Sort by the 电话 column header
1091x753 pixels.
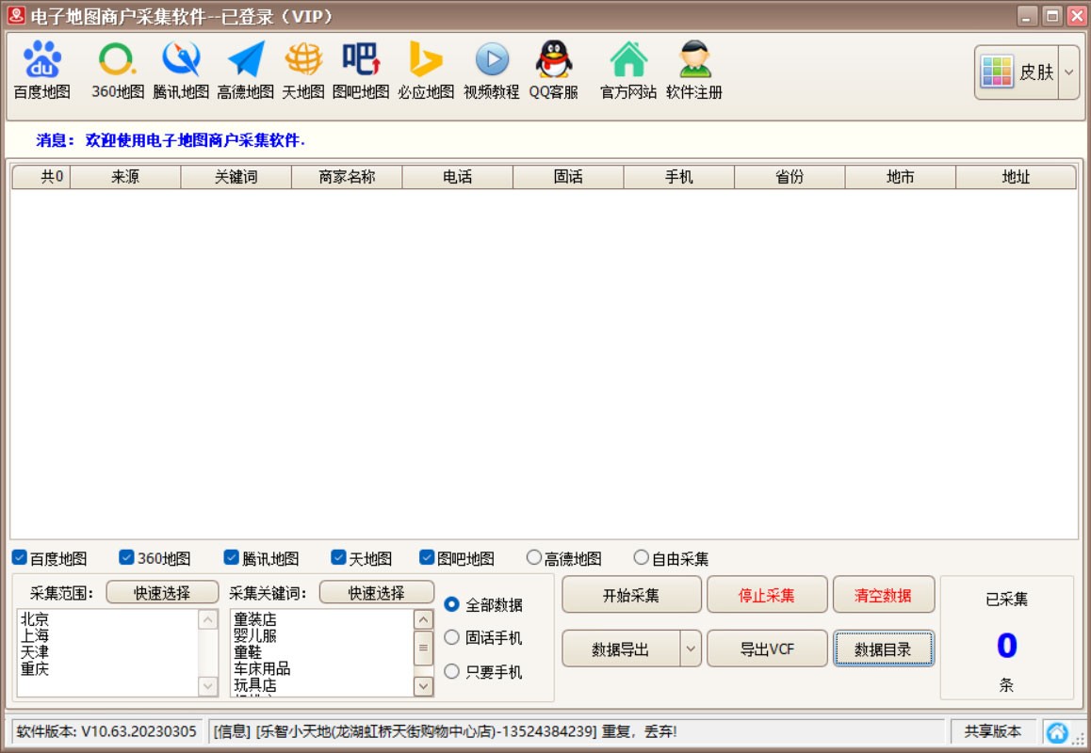[457, 177]
